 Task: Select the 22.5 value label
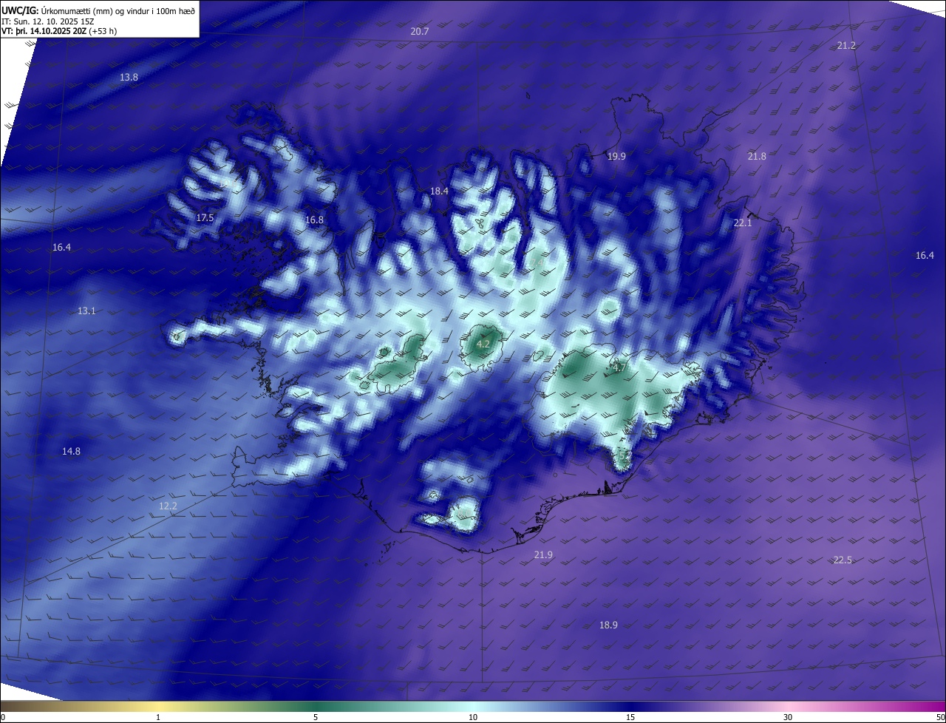point(843,560)
